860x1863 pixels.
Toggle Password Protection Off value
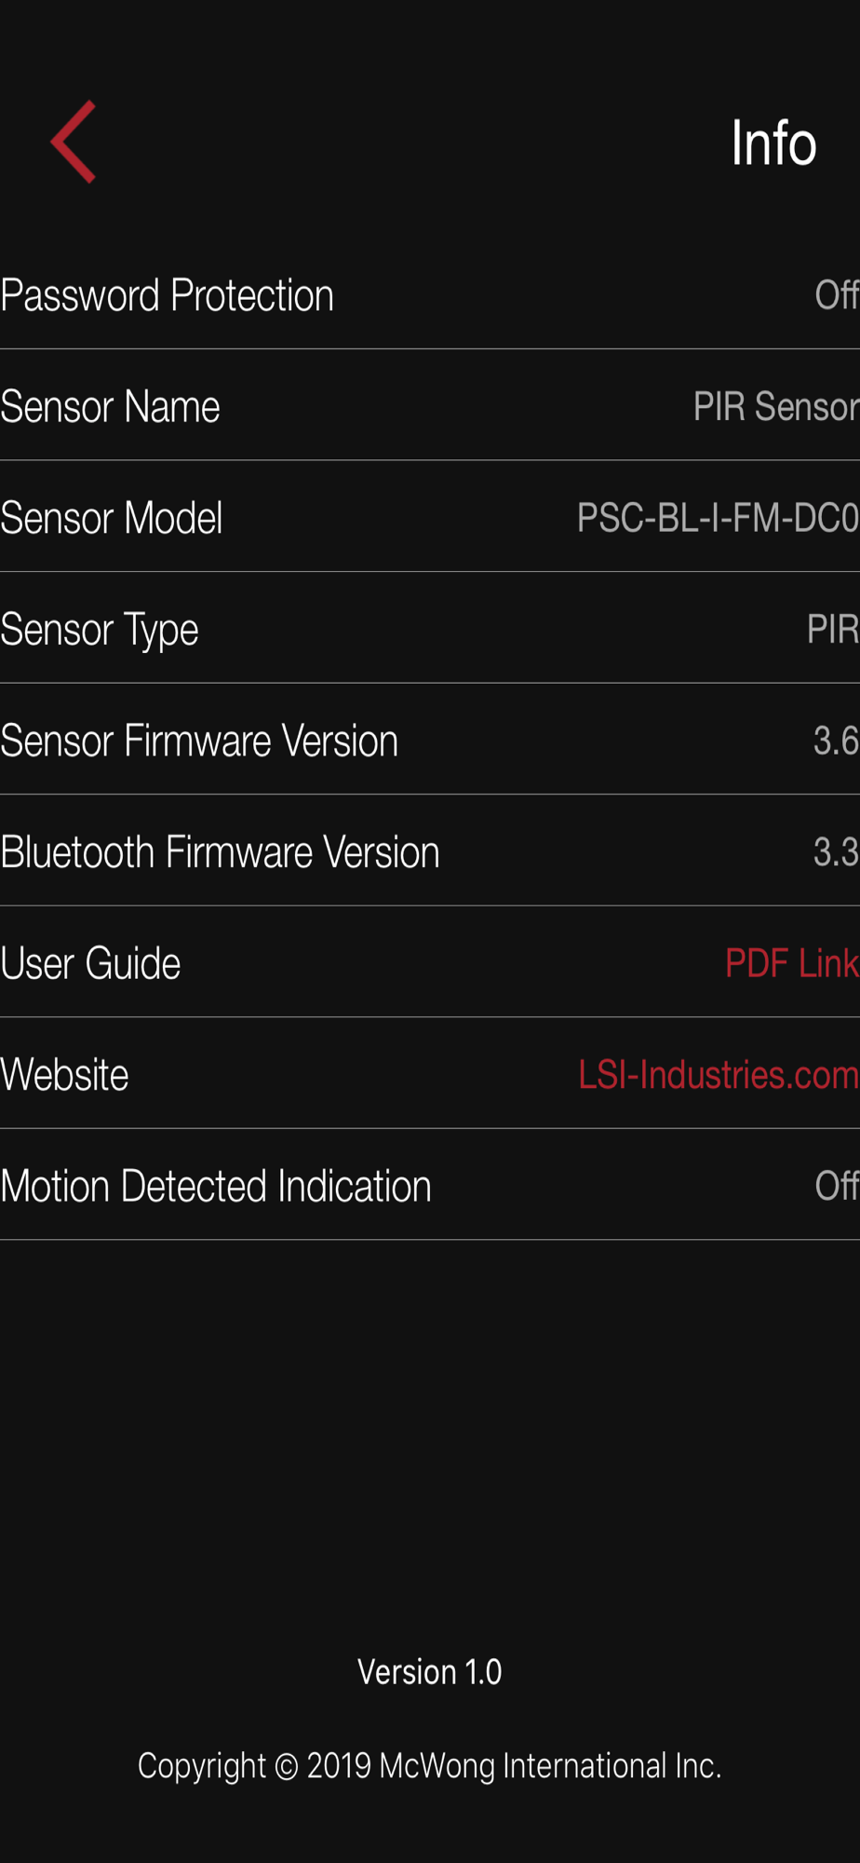pyautogui.click(x=837, y=295)
